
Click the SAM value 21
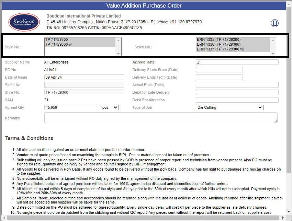tap(46, 100)
